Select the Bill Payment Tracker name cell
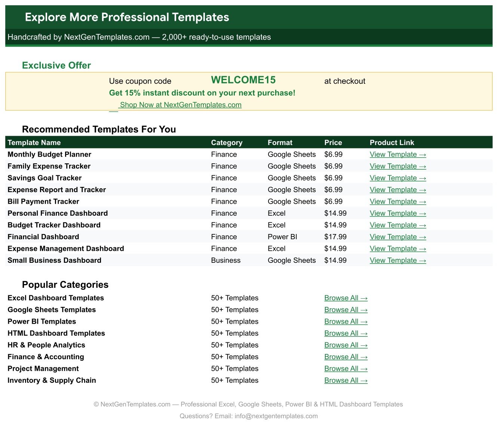The height and width of the screenshot is (425, 498). point(43,201)
